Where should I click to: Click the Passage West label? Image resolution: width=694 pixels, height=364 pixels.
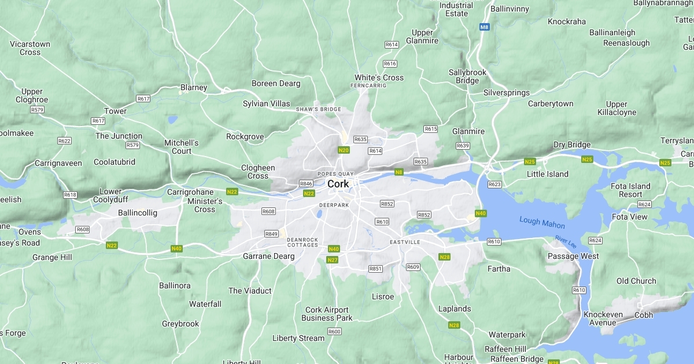574,256
